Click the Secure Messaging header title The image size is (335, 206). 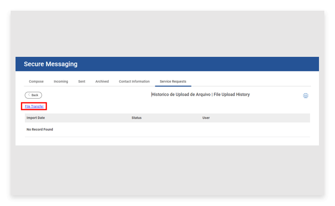[x=50, y=64]
